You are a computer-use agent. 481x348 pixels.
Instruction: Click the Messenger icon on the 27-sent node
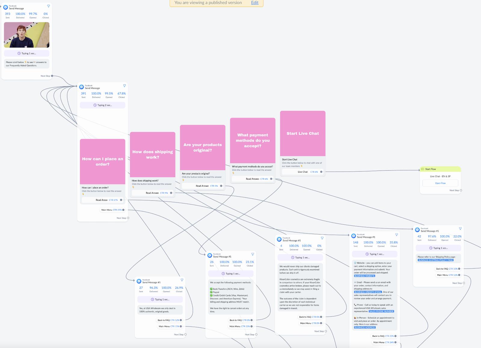pos(139,281)
